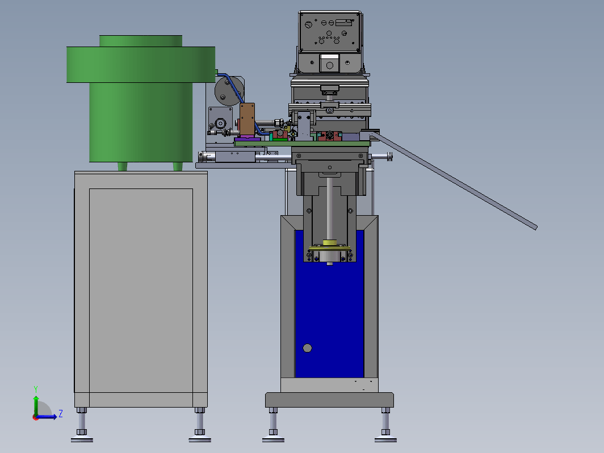Select the control panel box atop the machine

coord(330,32)
